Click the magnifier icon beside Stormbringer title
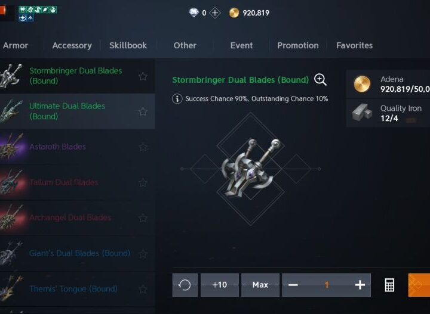430x314 pixels. point(320,80)
